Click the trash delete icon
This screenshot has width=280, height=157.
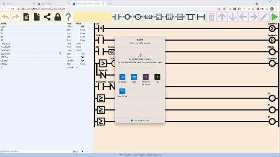tap(211, 17)
